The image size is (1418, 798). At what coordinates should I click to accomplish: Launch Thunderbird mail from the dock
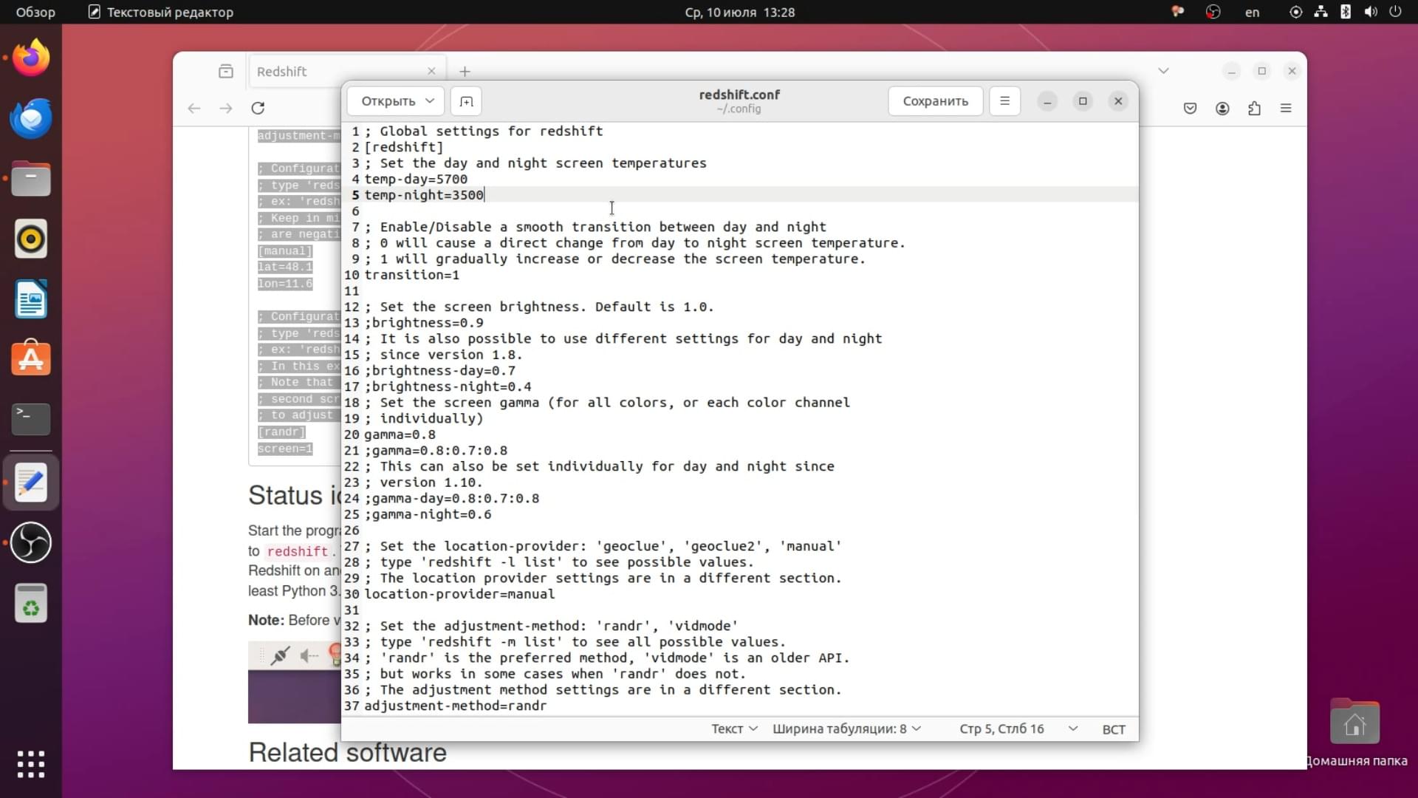[31, 118]
